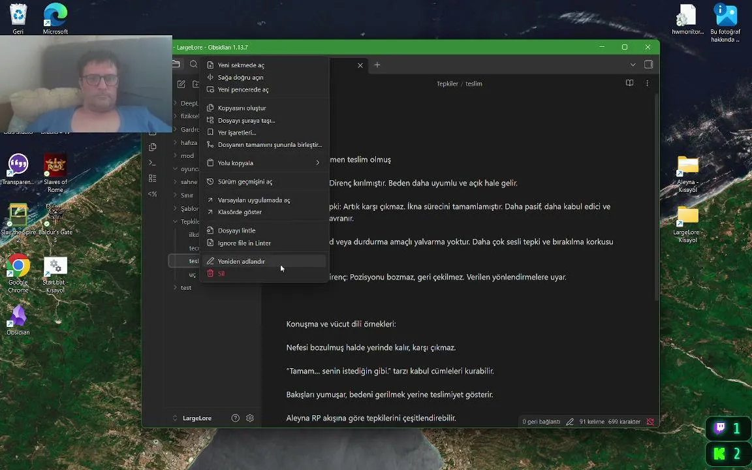Open the help question mark icon

(235, 418)
